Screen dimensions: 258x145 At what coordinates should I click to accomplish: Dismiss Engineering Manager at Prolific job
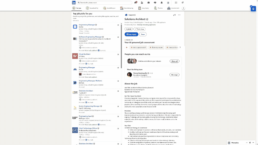coord(118,68)
